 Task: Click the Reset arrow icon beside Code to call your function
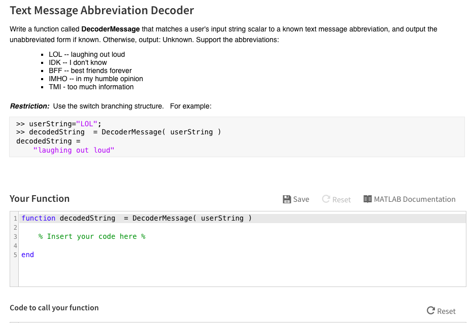pos(431,311)
